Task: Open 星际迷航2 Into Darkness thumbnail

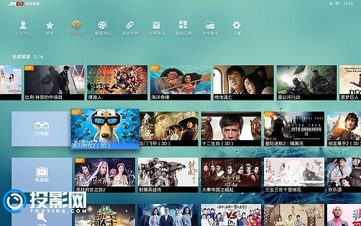Action: (294, 129)
